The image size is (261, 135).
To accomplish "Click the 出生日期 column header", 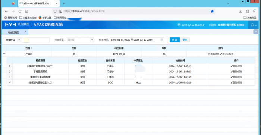I will [x=119, y=48].
